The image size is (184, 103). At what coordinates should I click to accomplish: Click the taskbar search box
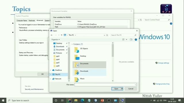click(29, 100)
